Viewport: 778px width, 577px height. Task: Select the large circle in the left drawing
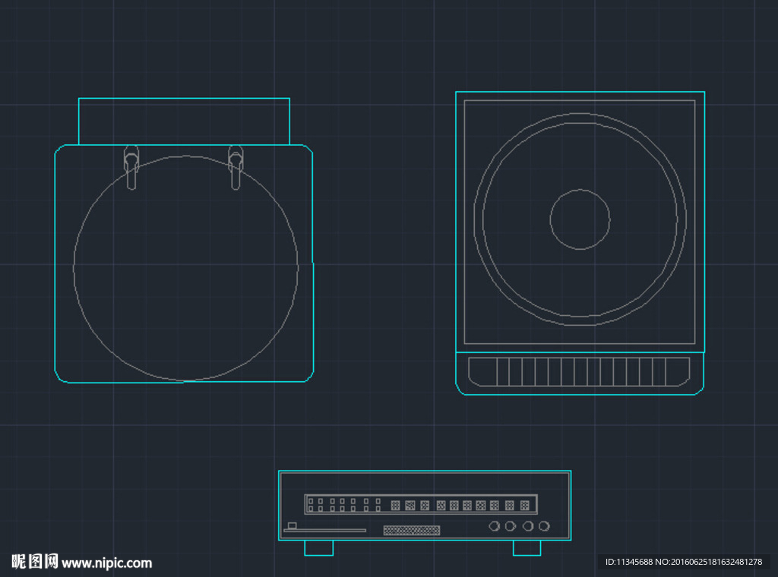(x=185, y=268)
